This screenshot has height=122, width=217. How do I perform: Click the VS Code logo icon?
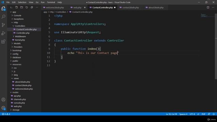(2, 2)
